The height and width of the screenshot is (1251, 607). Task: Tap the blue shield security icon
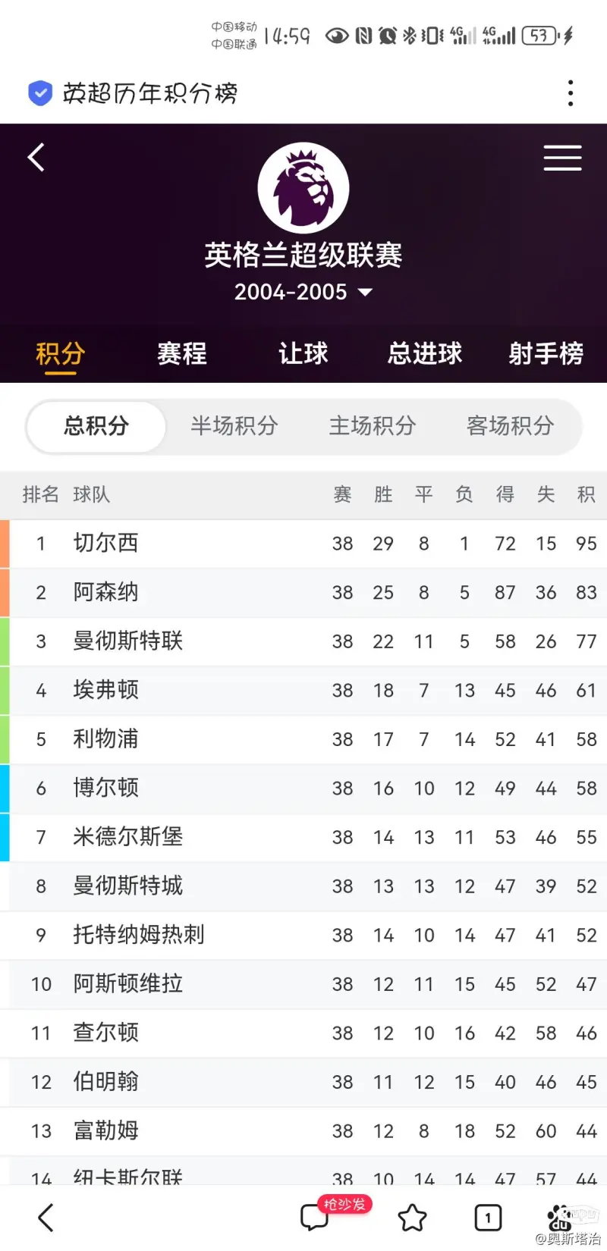[x=40, y=93]
